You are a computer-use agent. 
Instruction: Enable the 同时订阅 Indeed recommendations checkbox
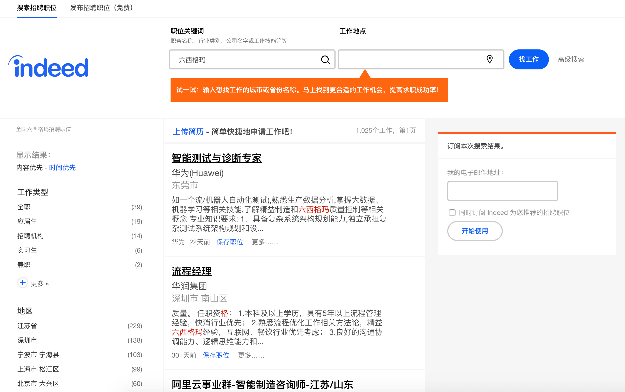coord(452,213)
